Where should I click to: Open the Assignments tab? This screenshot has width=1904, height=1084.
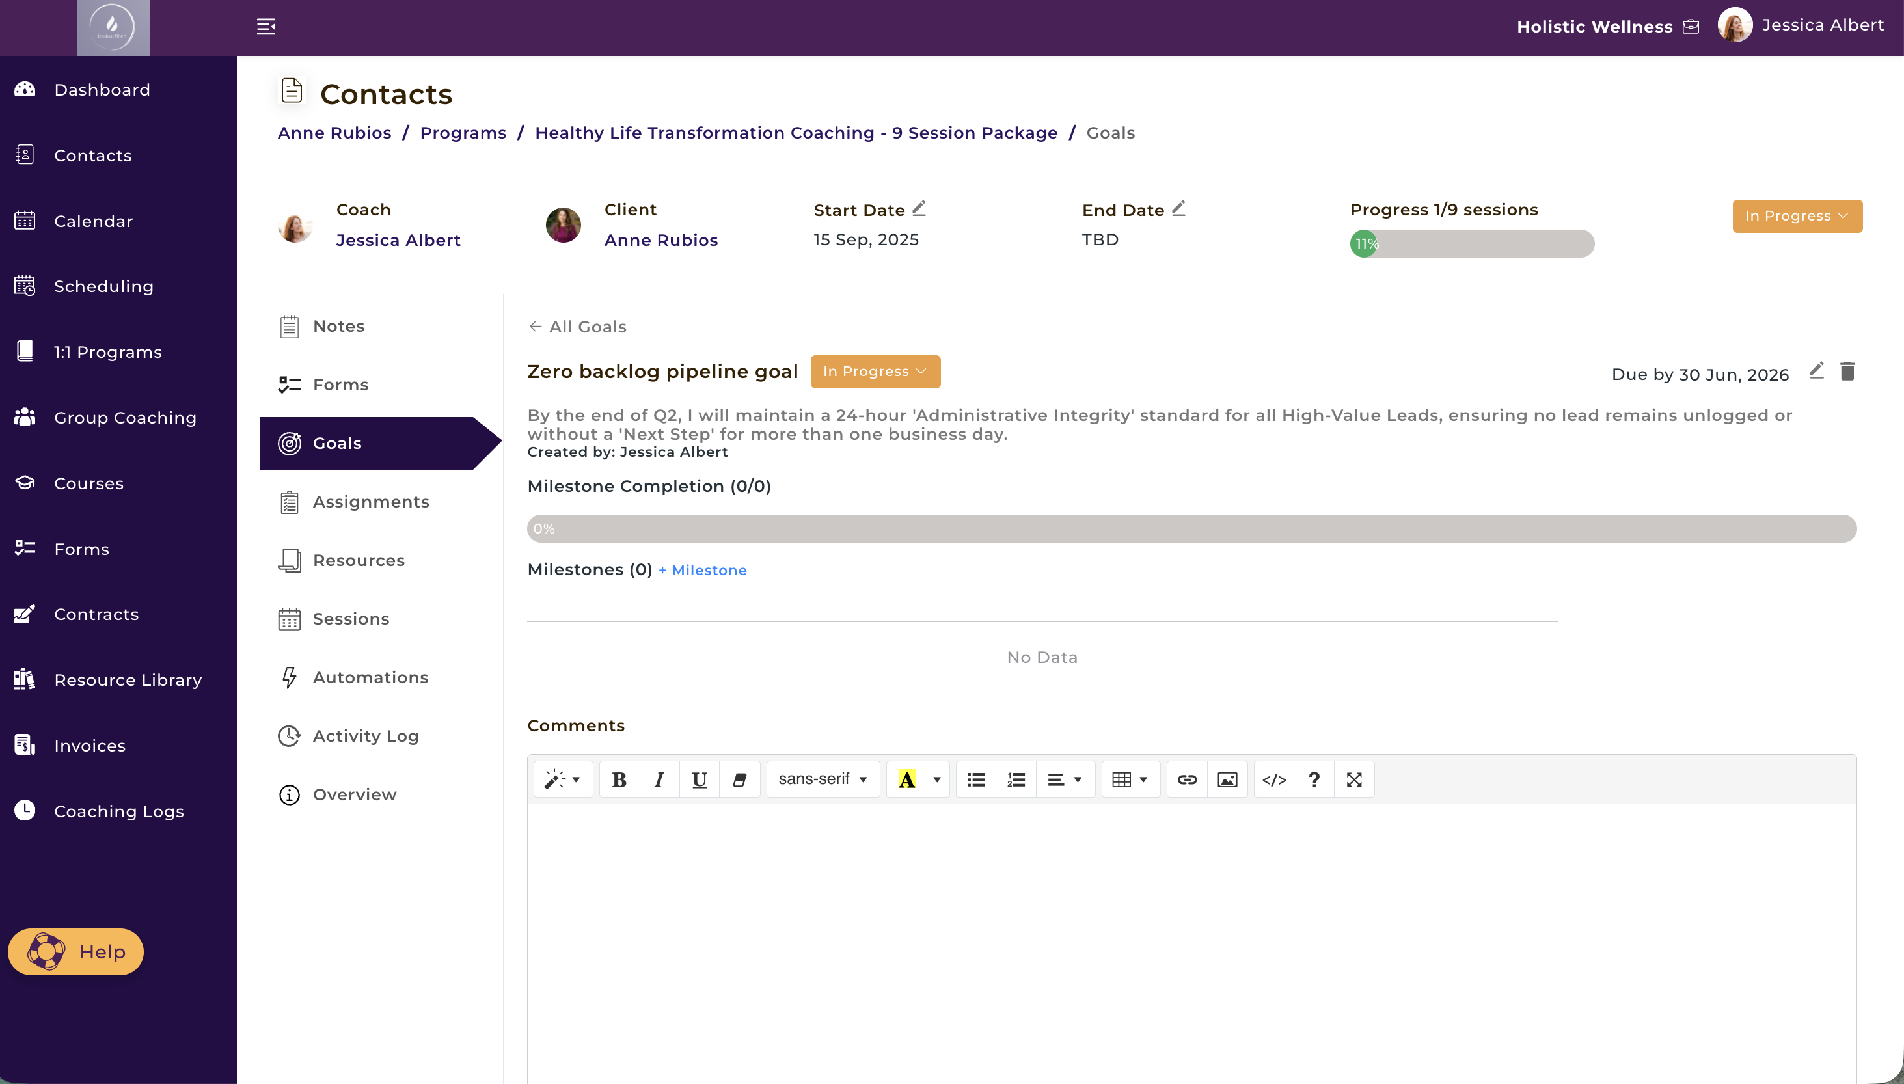point(371,502)
